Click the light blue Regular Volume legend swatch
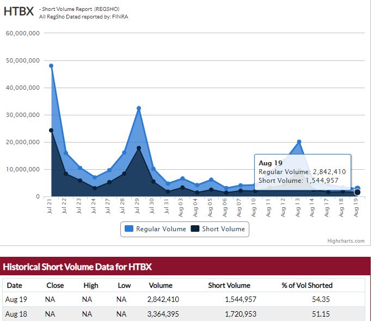The image size is (374, 321). click(130, 229)
